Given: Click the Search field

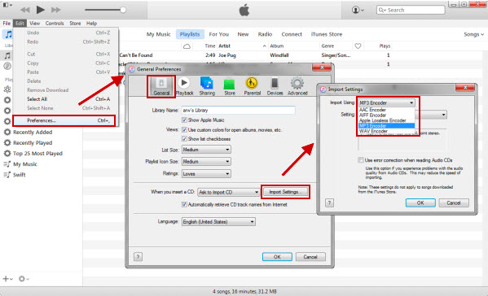Looking at the screenshot, I should coord(411,10).
